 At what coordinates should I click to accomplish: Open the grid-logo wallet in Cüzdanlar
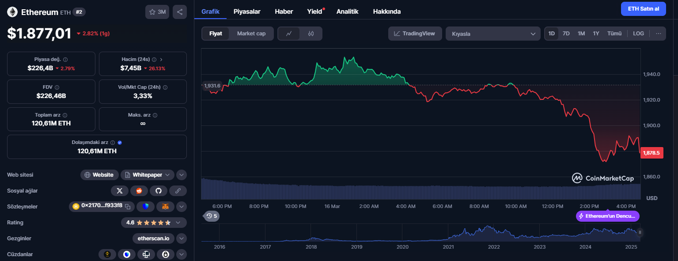(146, 254)
